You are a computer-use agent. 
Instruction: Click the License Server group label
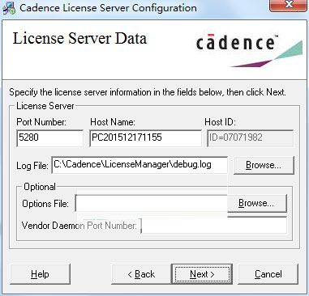tap(45, 106)
